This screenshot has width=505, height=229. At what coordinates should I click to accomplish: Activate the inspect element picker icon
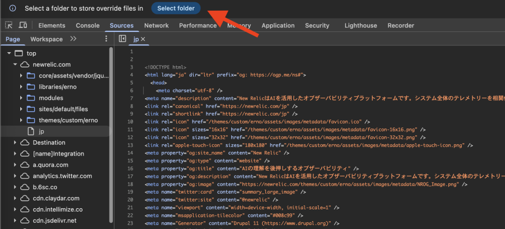(8, 25)
